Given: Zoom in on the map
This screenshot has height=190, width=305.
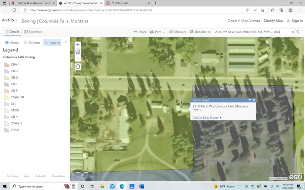Looking at the screenshot, I should pyautogui.click(x=78, y=45).
